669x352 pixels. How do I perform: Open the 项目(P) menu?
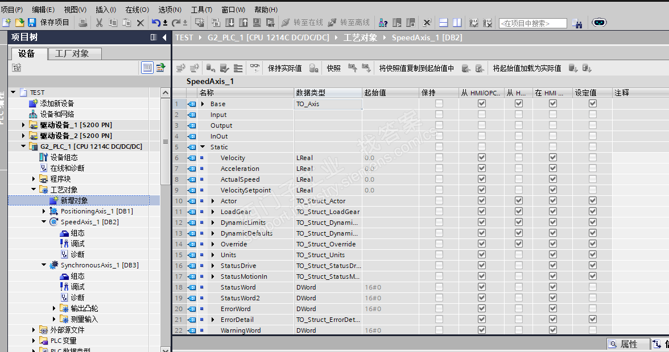12,9
